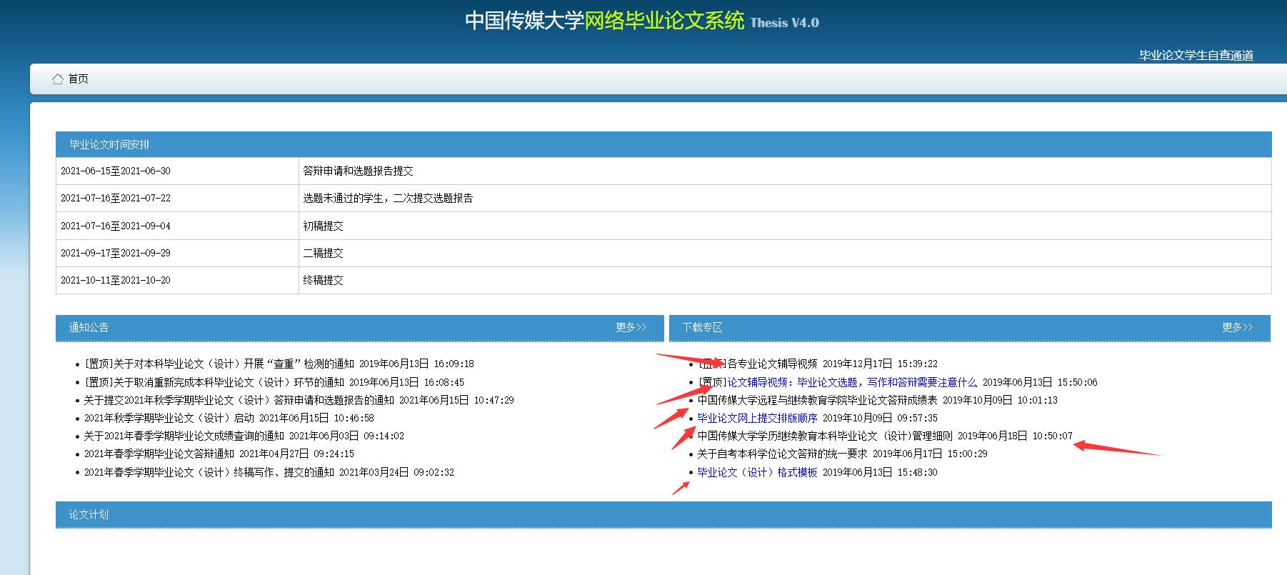Screen dimensions: 1287x575
Task: Open 本科毕业论文（设计）管理细则 download
Action: [825, 436]
